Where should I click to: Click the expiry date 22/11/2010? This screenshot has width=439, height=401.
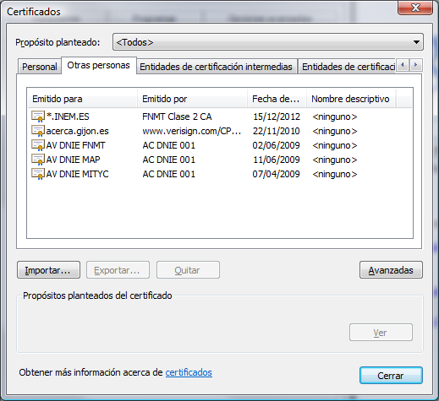pyautogui.click(x=277, y=131)
